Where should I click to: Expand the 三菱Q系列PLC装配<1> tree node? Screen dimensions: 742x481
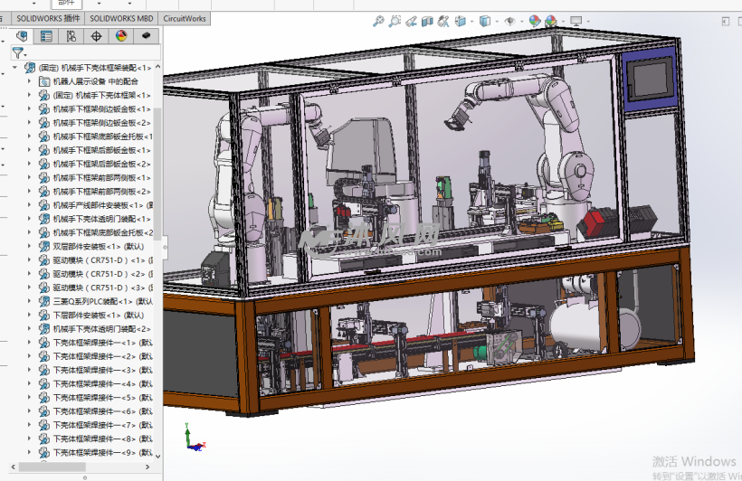point(31,301)
